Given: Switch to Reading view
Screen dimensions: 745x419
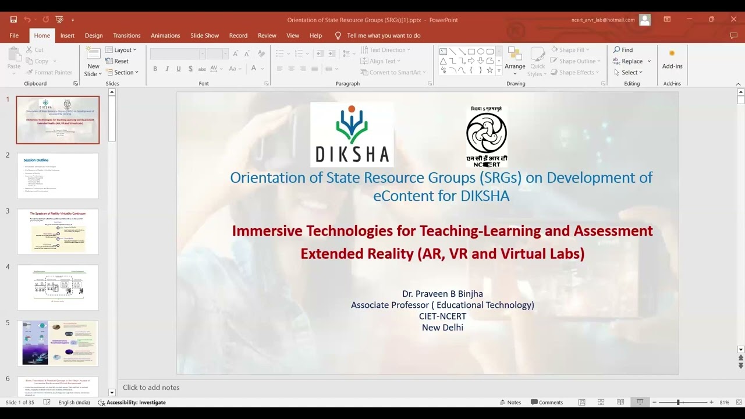Looking at the screenshot, I should [x=620, y=402].
